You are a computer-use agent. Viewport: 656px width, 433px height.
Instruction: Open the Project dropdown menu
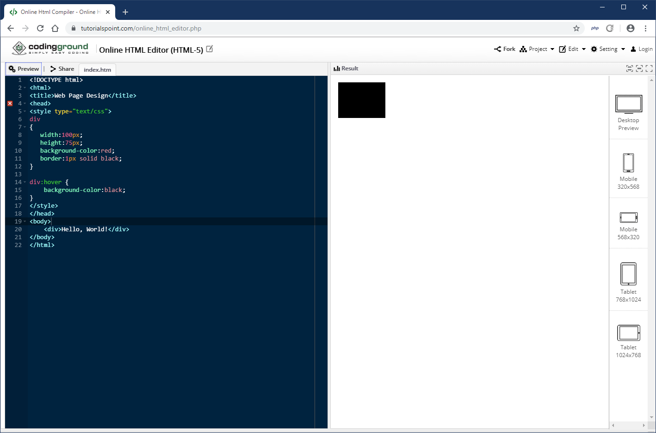pyautogui.click(x=537, y=49)
